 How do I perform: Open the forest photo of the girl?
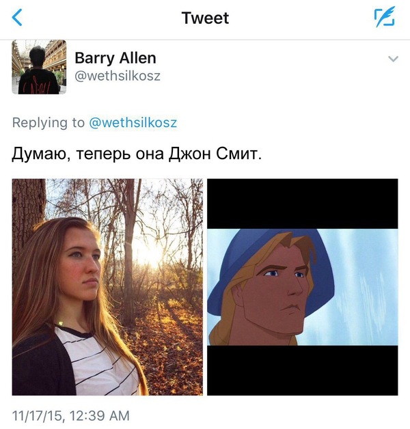[x=107, y=287]
